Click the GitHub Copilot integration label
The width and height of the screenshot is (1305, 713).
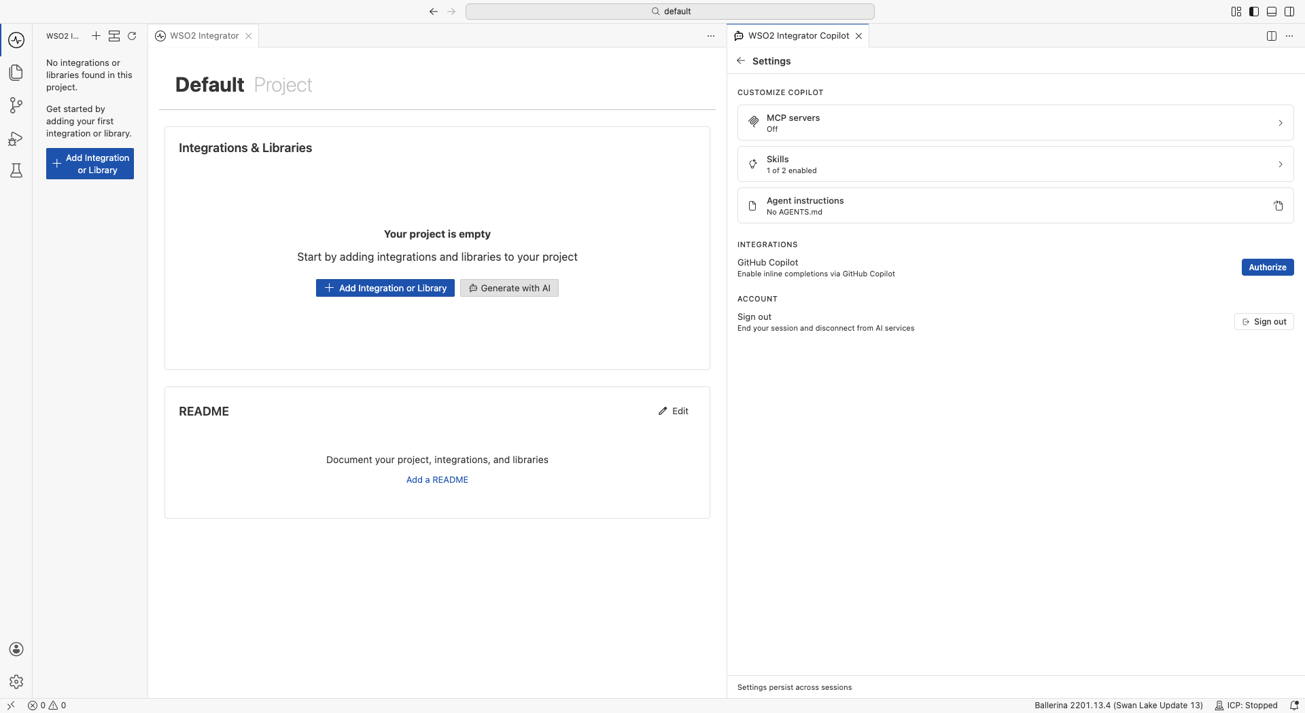coord(768,262)
